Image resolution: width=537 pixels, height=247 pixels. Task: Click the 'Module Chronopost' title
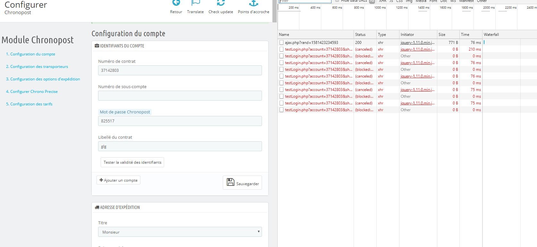pyautogui.click(x=38, y=40)
